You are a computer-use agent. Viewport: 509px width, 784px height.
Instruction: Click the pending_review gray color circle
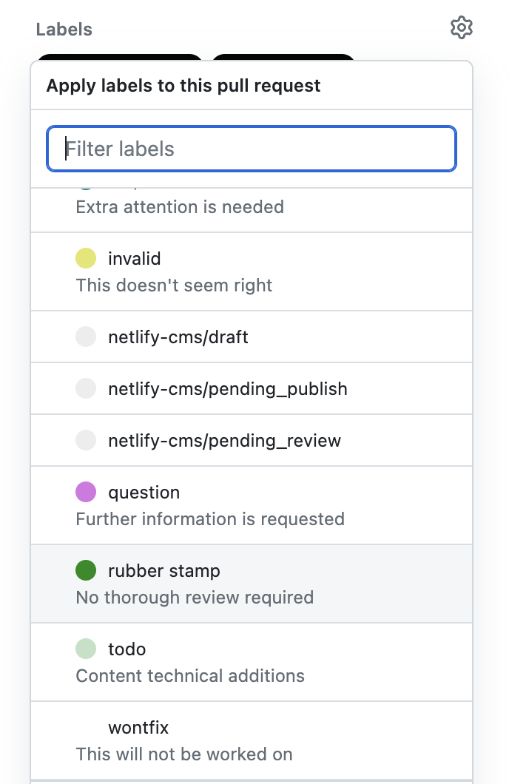coord(86,441)
